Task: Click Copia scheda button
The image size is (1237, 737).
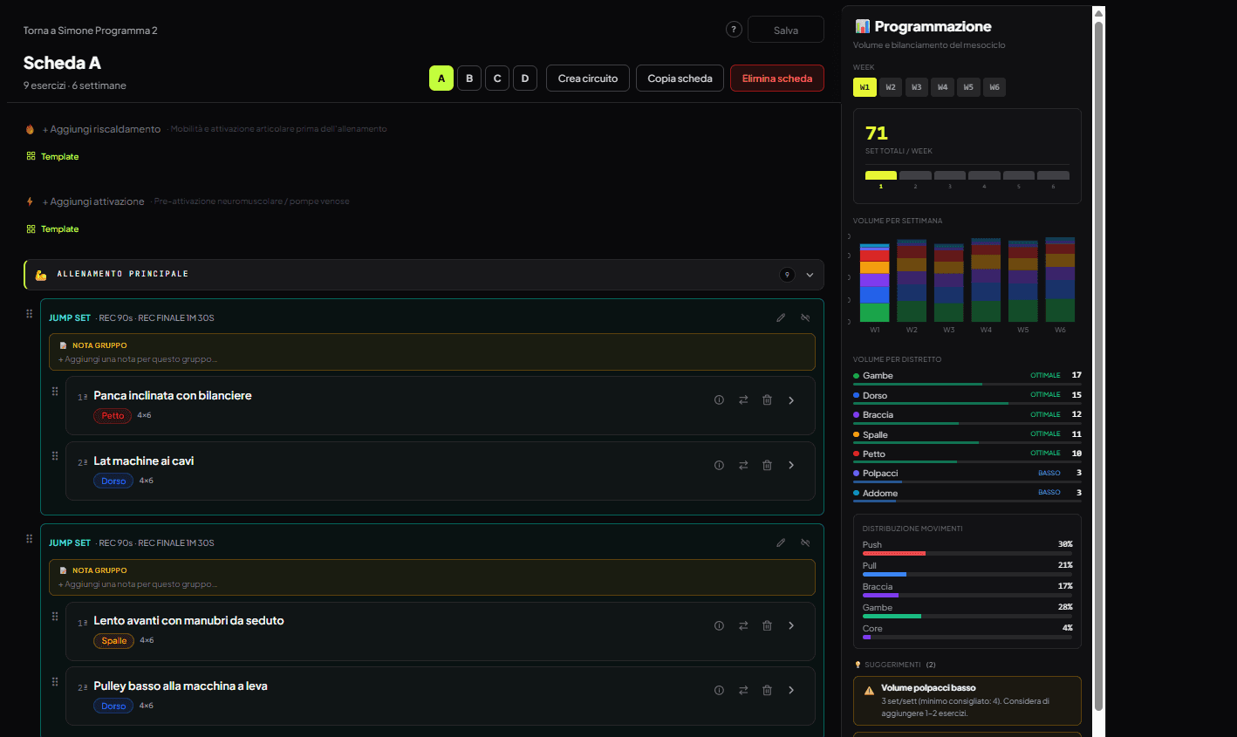Action: pyautogui.click(x=680, y=78)
